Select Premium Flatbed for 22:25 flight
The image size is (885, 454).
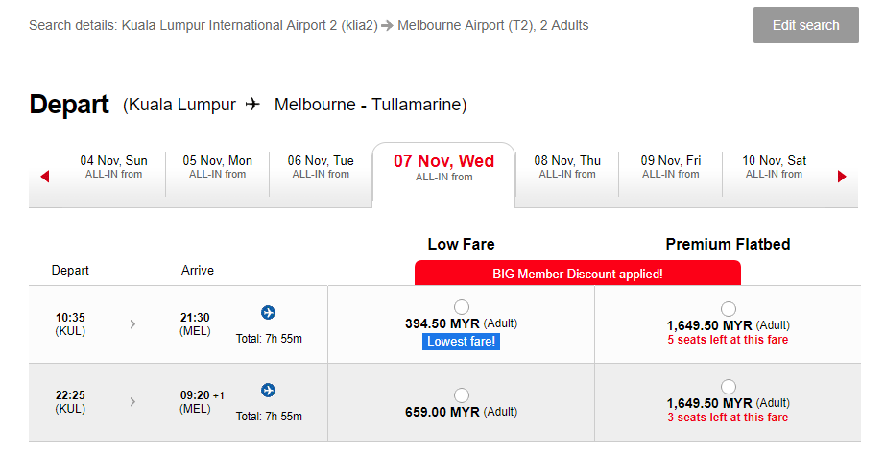(x=729, y=386)
